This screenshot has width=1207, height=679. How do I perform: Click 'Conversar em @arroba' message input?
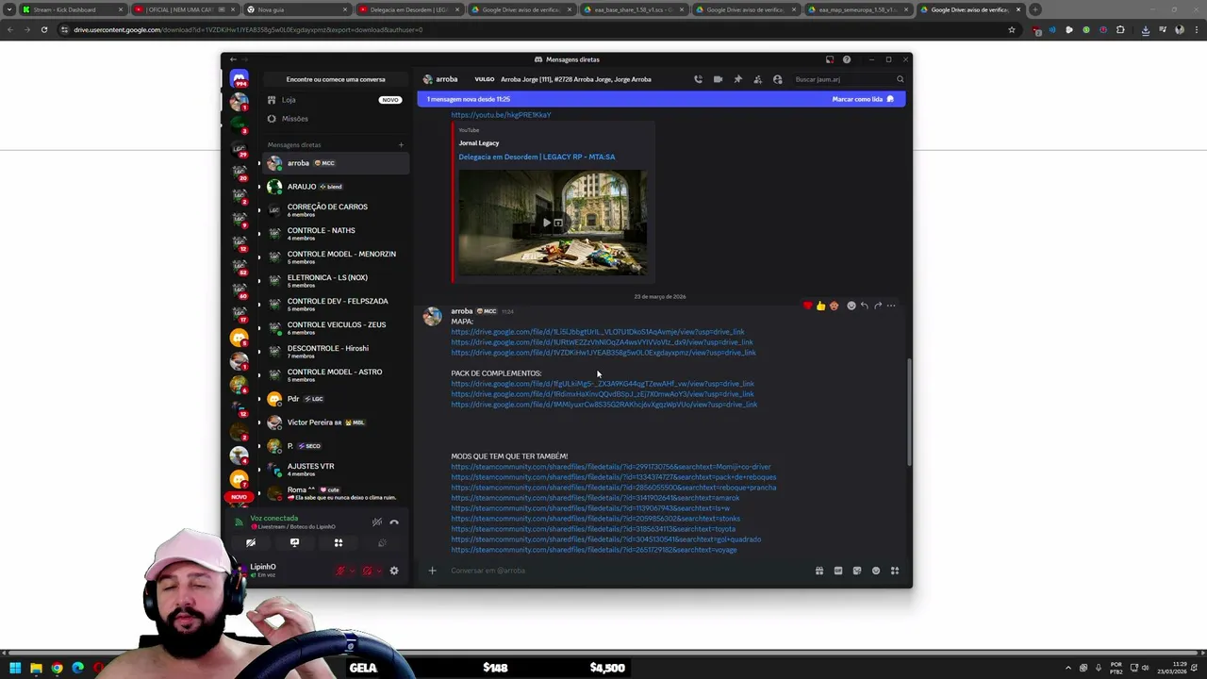(x=622, y=571)
